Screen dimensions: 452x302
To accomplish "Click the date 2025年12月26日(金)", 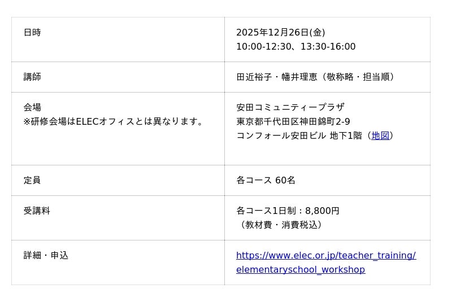I will point(280,33).
